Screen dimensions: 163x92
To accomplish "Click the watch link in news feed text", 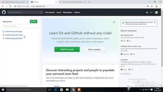I will tap(111, 78).
